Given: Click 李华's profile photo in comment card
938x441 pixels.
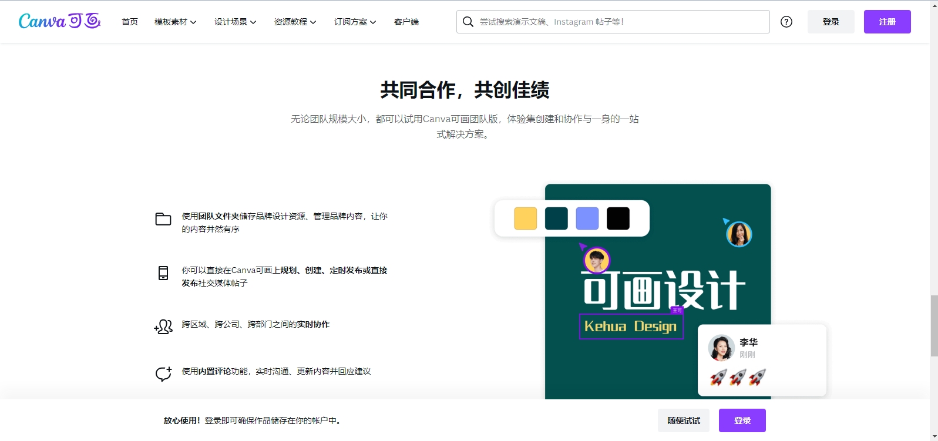Looking at the screenshot, I should click(721, 348).
